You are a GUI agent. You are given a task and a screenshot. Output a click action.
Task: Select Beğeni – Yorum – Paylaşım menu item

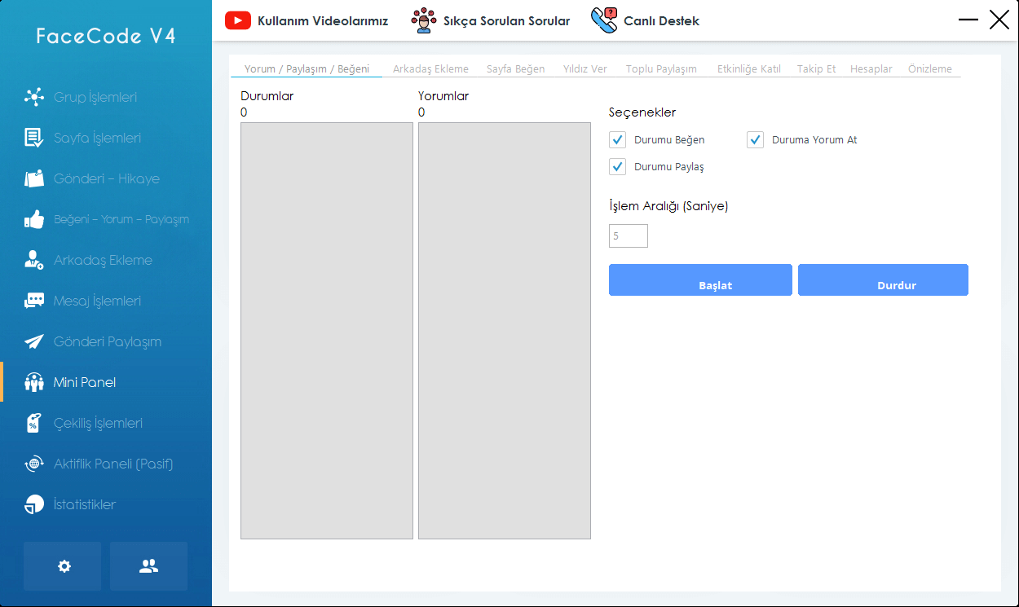pyautogui.click(x=121, y=219)
